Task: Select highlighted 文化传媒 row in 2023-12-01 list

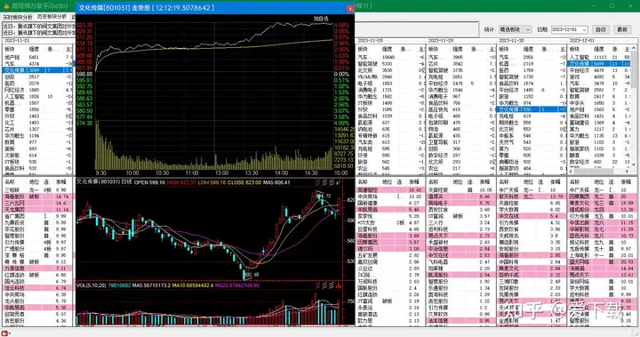Action: click(599, 64)
